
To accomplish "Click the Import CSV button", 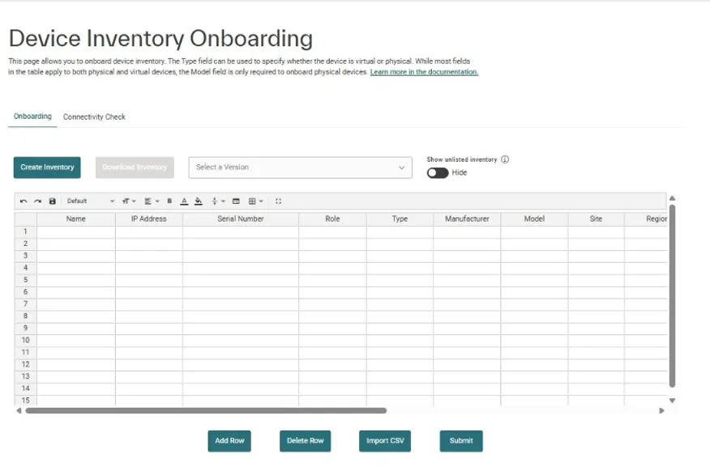I will 385,441.
